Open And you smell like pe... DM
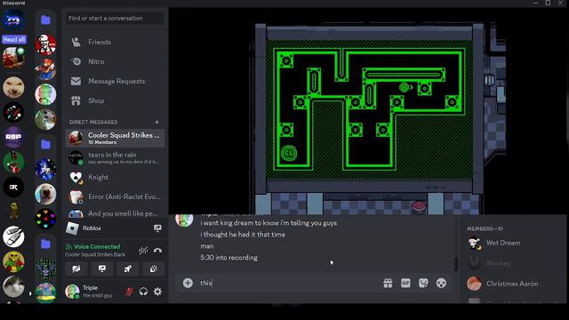The image size is (569, 320). click(115, 213)
